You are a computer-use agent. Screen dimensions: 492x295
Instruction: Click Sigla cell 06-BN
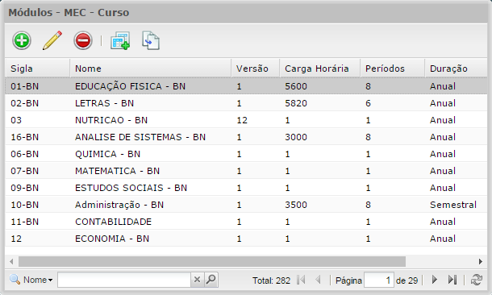pos(25,154)
